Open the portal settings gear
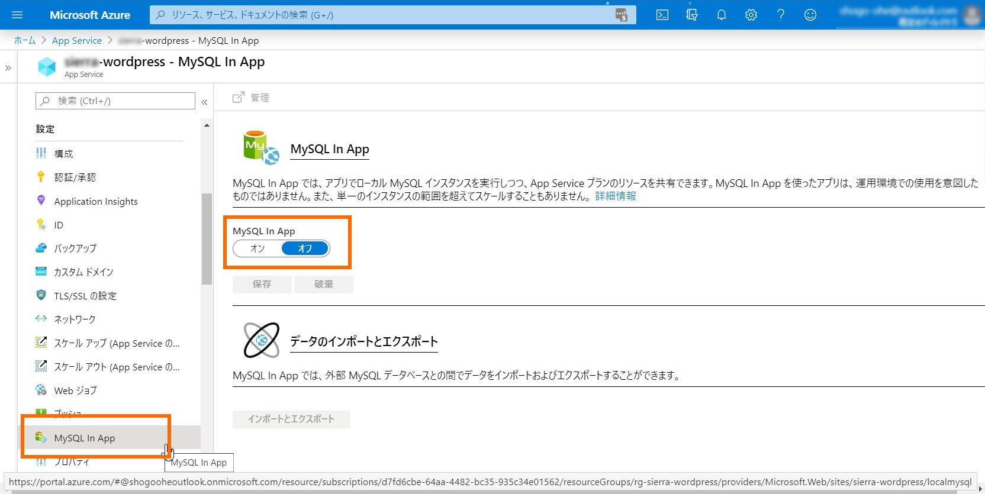This screenshot has height=494, width=985. coord(751,15)
